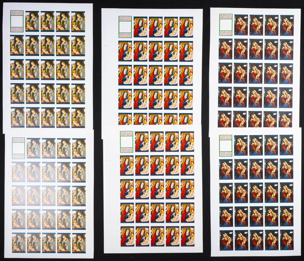This screenshot has height=261, width=304.
Task: Click blank green-framed label on upper-left kneeling Madonna sheet
Action: click(17, 21)
